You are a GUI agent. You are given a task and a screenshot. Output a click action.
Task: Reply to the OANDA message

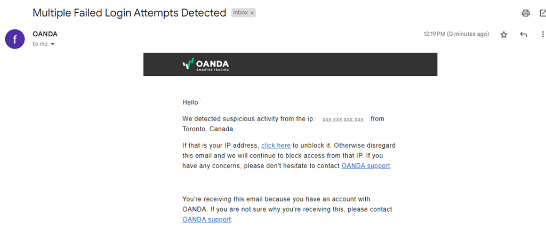coord(523,35)
